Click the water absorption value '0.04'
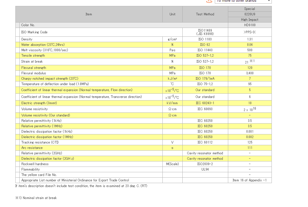308x207 pixels. pyautogui.click(x=250, y=45)
